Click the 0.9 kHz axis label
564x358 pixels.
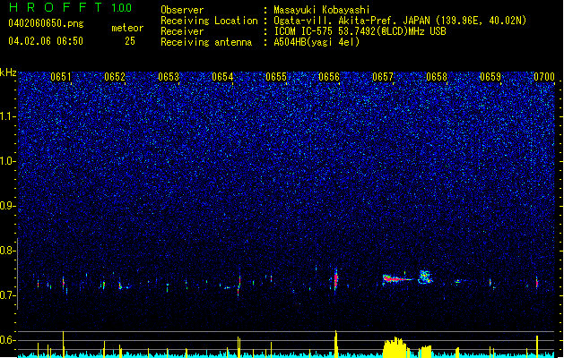coord(8,206)
